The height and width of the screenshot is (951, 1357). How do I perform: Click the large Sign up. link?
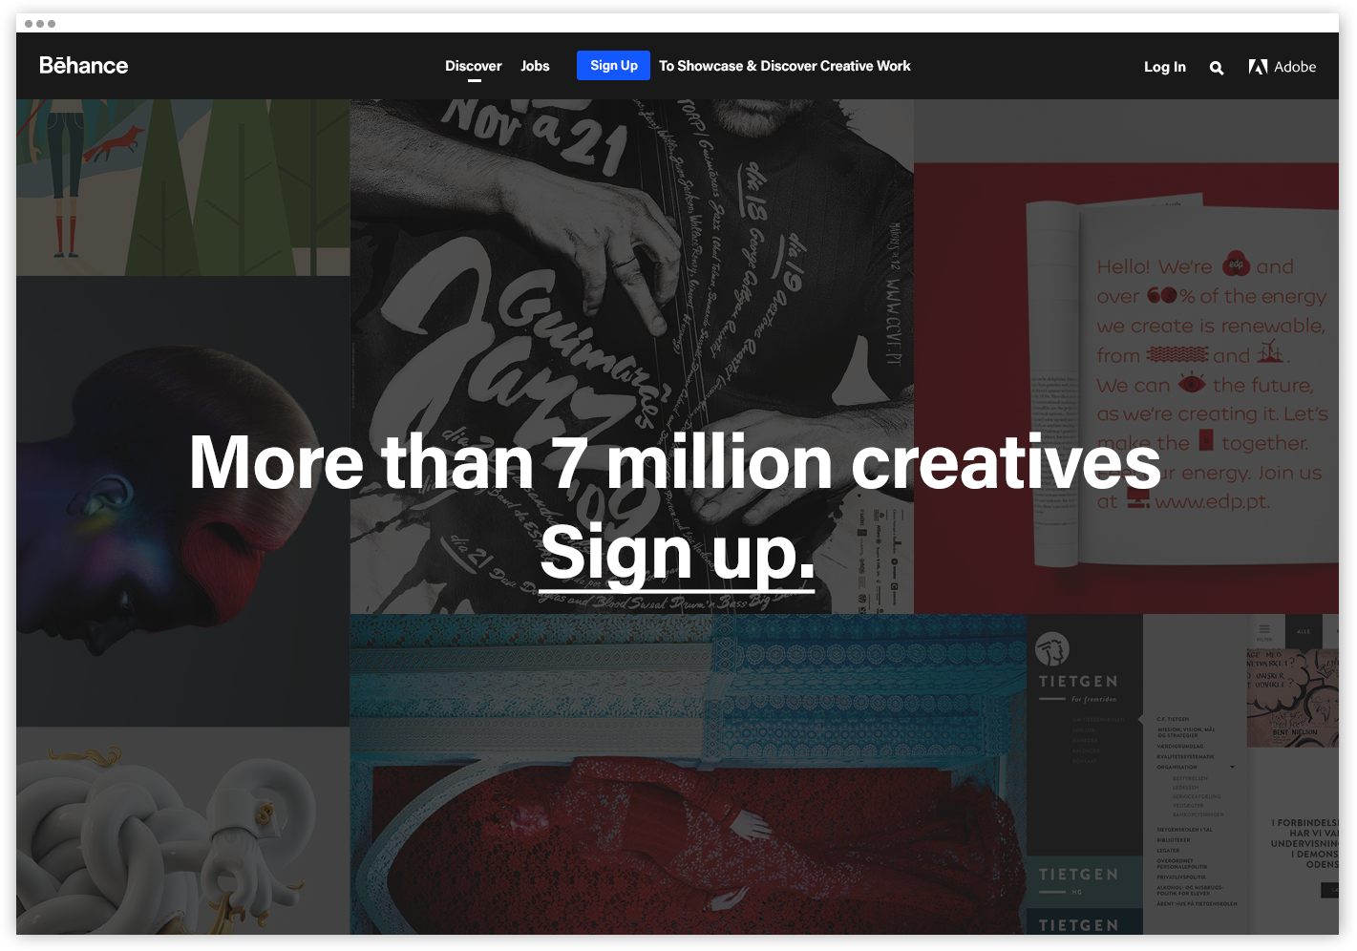coord(677,553)
